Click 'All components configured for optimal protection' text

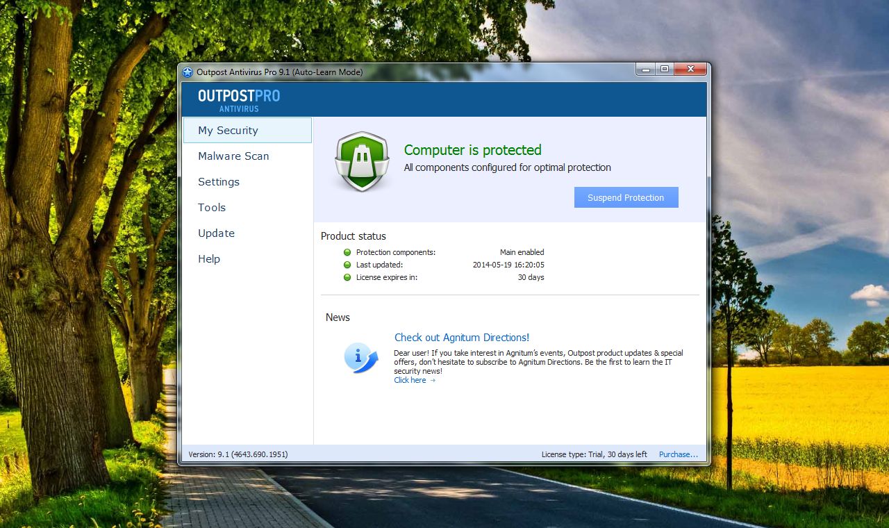click(508, 167)
